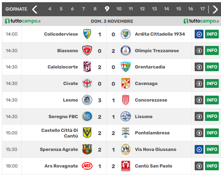Click Colicoderviese team crest

click(x=87, y=34)
